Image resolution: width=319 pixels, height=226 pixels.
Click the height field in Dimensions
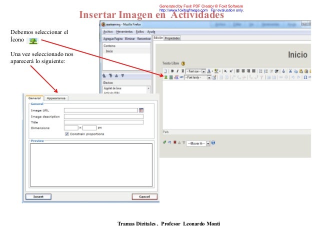[89, 127]
